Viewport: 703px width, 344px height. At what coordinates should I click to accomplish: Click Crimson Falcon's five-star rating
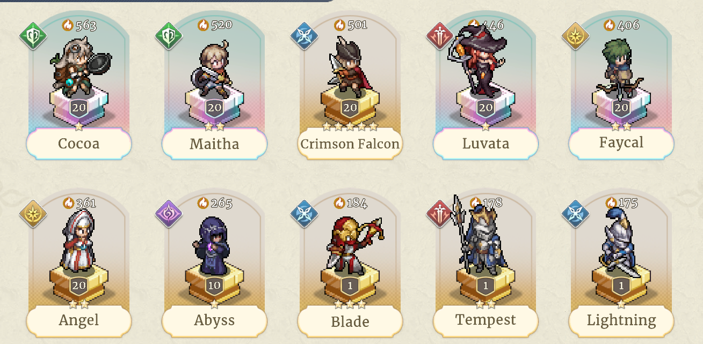pyautogui.click(x=350, y=126)
